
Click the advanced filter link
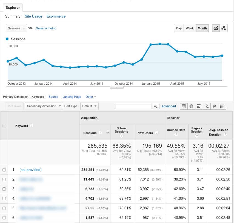[169, 106]
